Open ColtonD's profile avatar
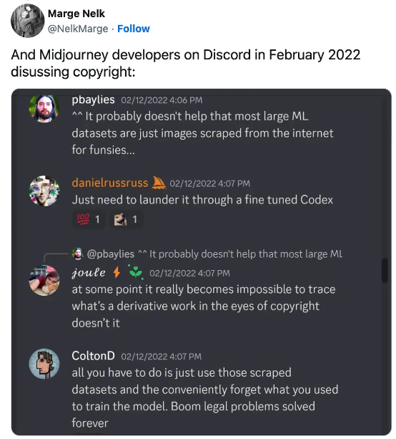This screenshot has height=439, width=396. pos(44,364)
